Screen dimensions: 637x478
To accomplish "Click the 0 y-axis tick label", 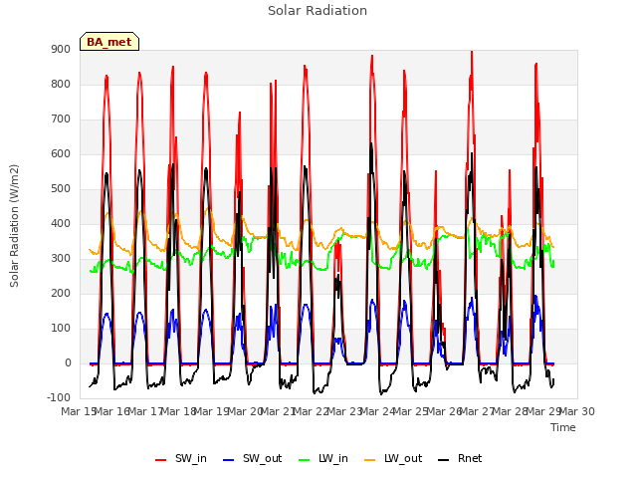I will 68,362.
